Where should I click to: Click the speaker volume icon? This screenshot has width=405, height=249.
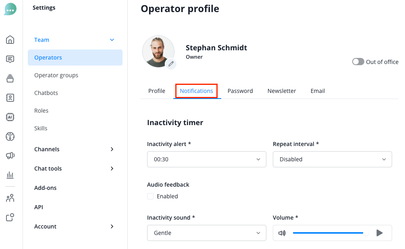click(x=282, y=233)
